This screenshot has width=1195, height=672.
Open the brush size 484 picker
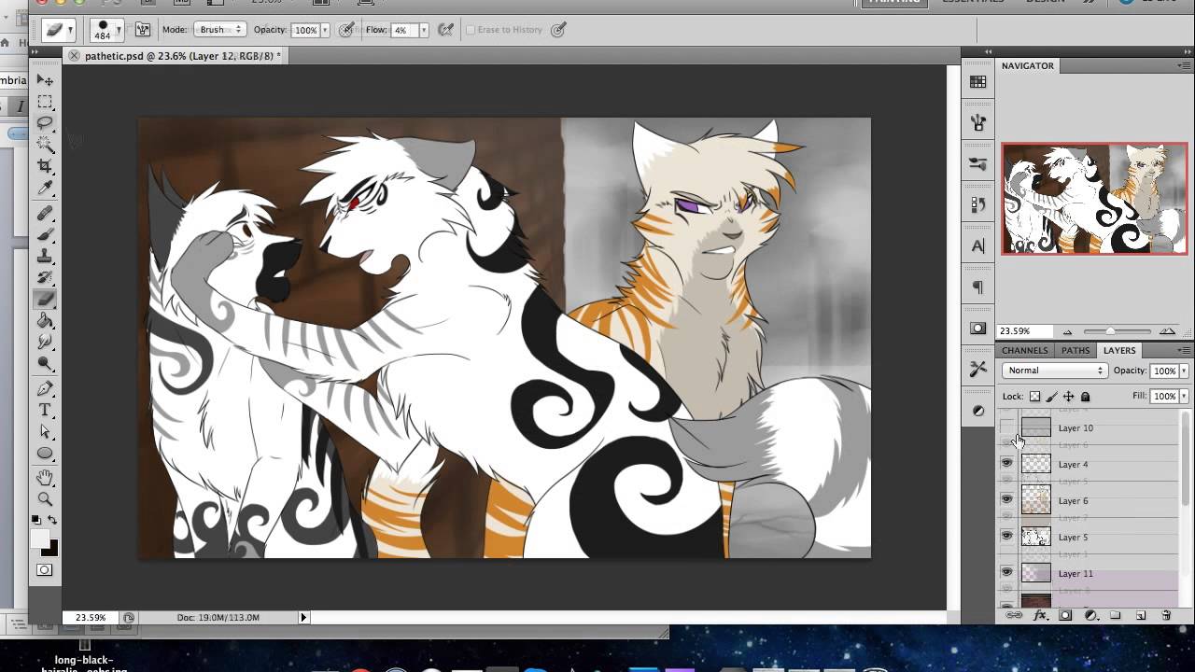pos(106,30)
